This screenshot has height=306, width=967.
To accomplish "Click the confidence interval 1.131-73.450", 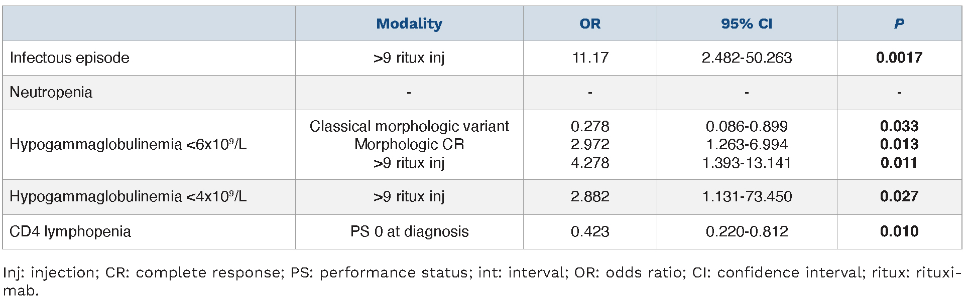I will (747, 196).
